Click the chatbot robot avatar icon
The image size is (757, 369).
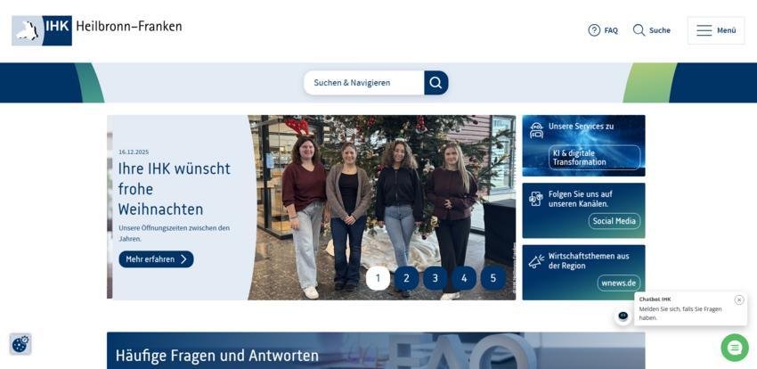pos(623,316)
